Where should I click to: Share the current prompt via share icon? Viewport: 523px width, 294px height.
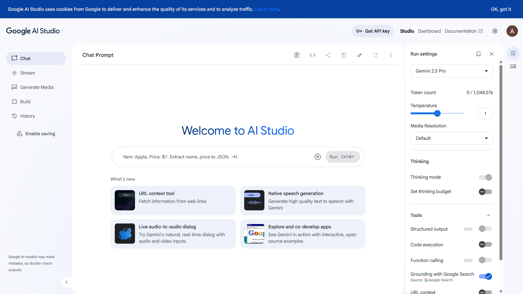tap(328, 55)
